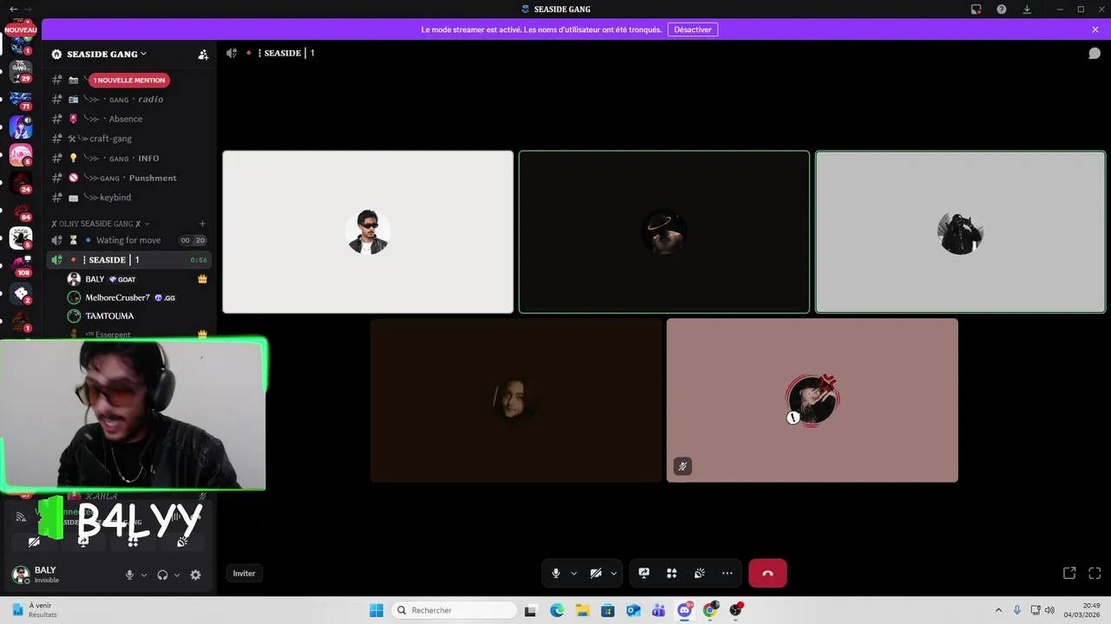This screenshot has width=1111, height=624.
Task: Click Désactiver to turn off streamer mode
Action: click(693, 29)
